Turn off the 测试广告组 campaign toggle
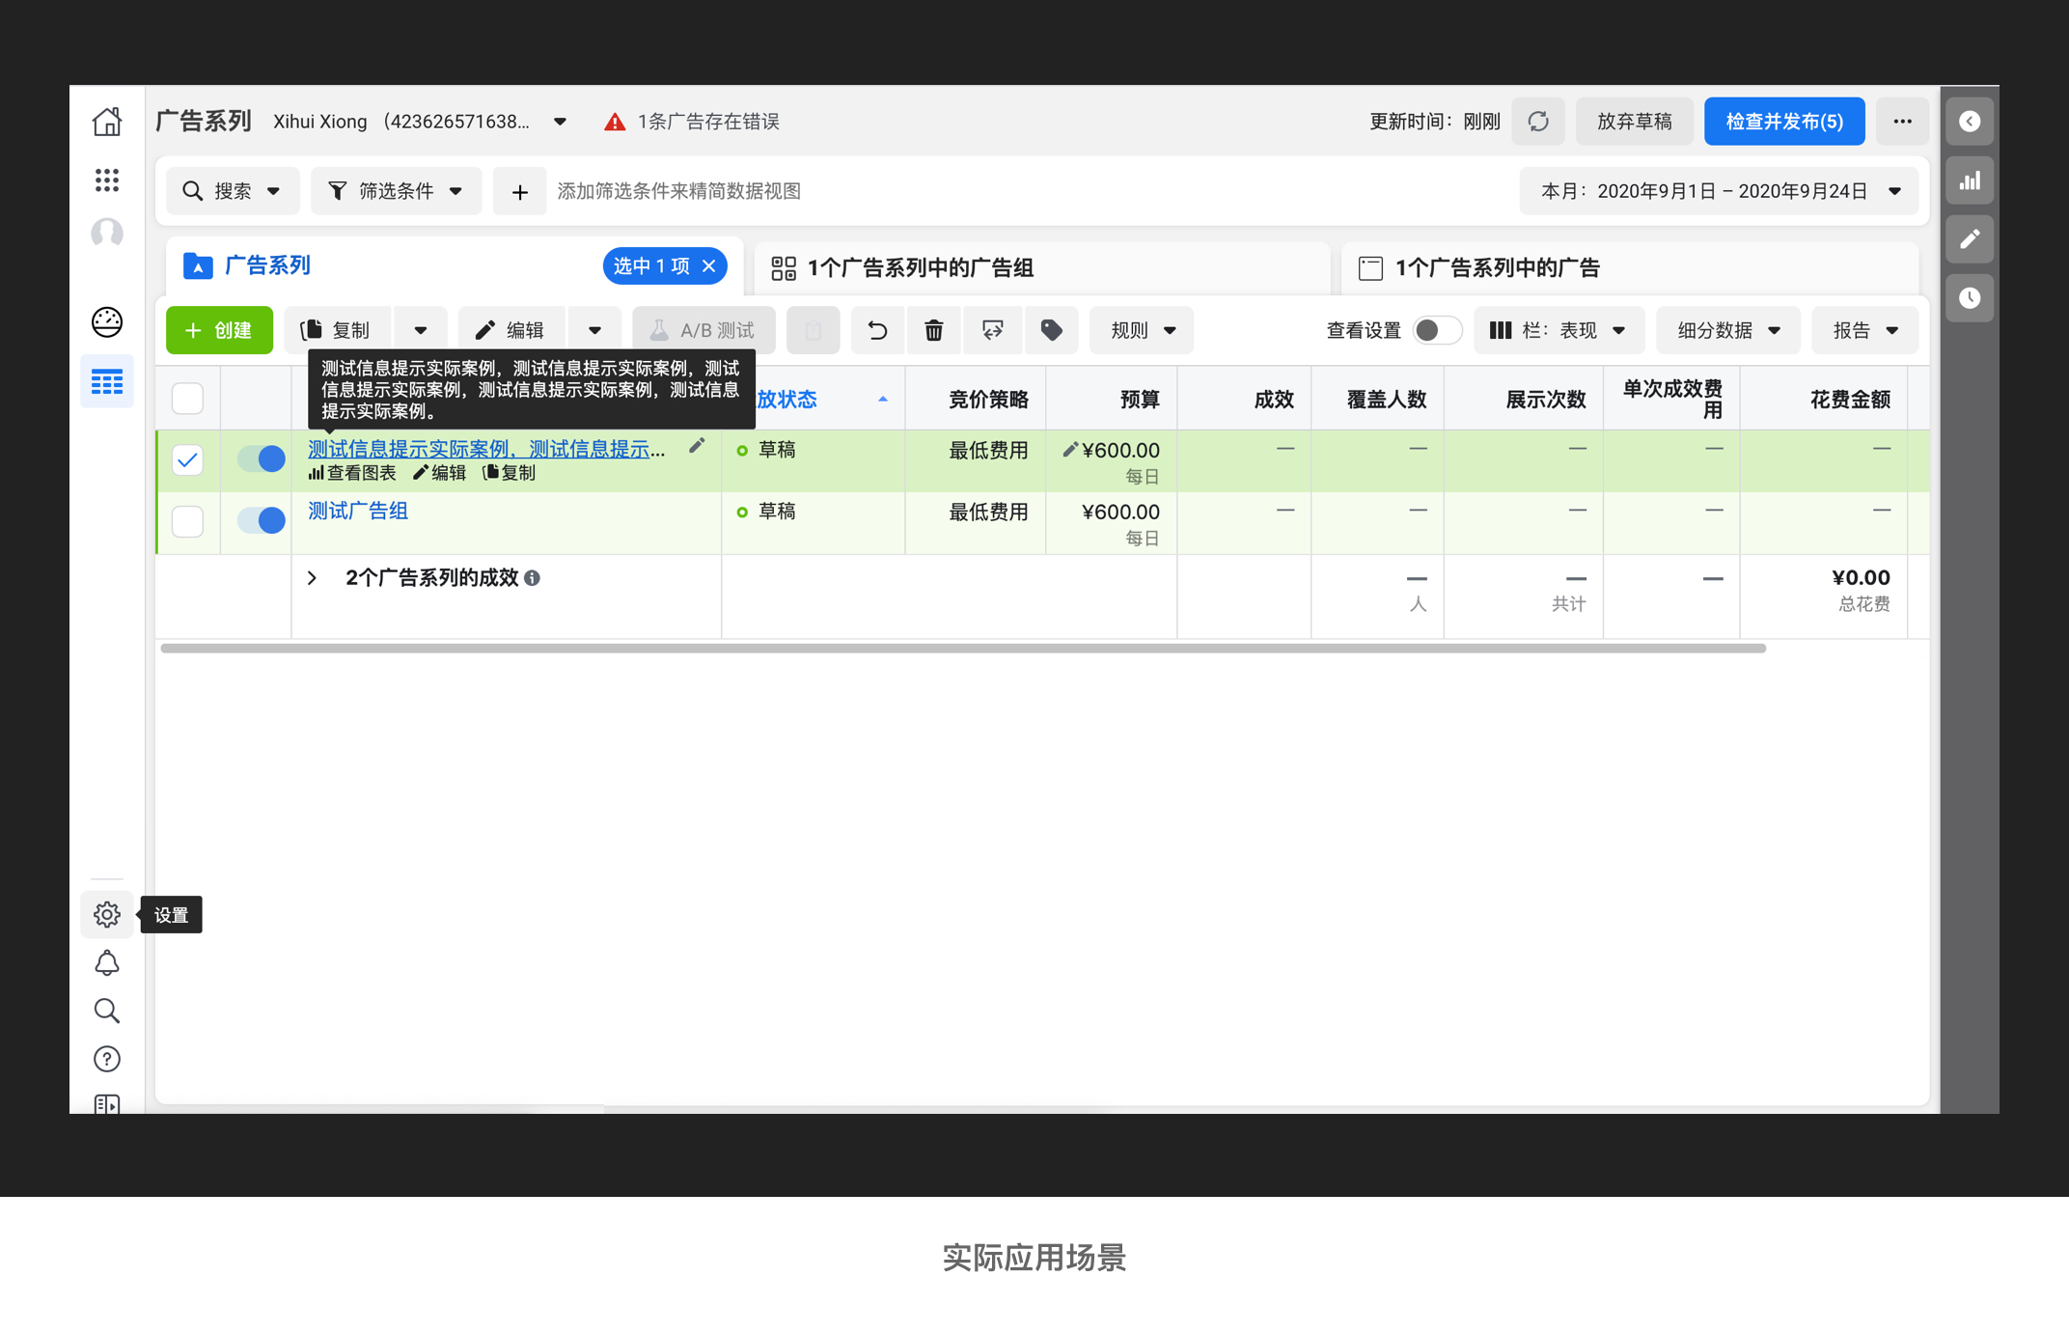The width and height of the screenshot is (2069, 1332). click(261, 520)
